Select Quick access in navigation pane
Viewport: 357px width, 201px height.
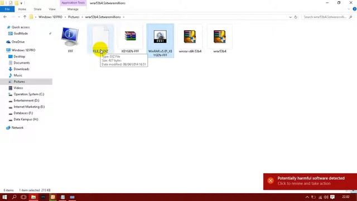pyautogui.click(x=21, y=27)
